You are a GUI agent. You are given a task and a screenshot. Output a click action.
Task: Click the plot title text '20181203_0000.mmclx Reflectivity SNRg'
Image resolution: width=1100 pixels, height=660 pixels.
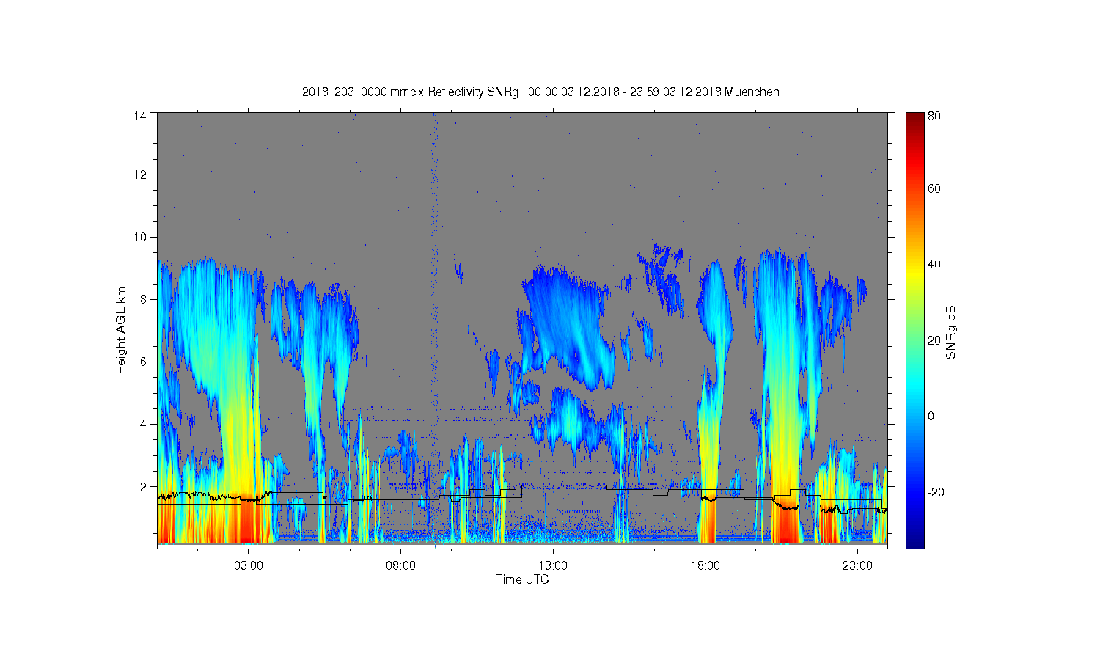pos(410,92)
